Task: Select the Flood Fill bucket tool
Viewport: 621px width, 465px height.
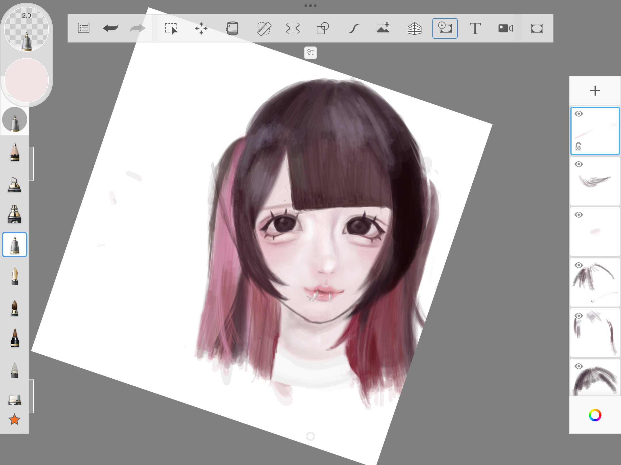Action: (232, 28)
